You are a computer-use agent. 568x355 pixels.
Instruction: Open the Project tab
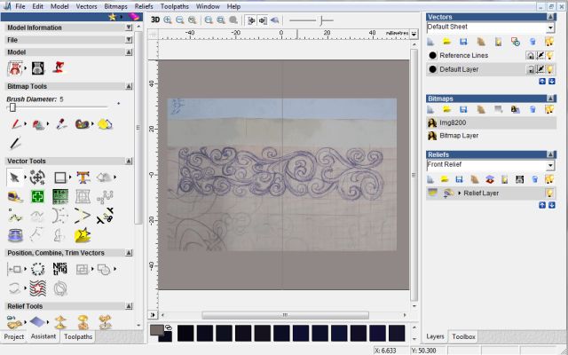(13, 337)
